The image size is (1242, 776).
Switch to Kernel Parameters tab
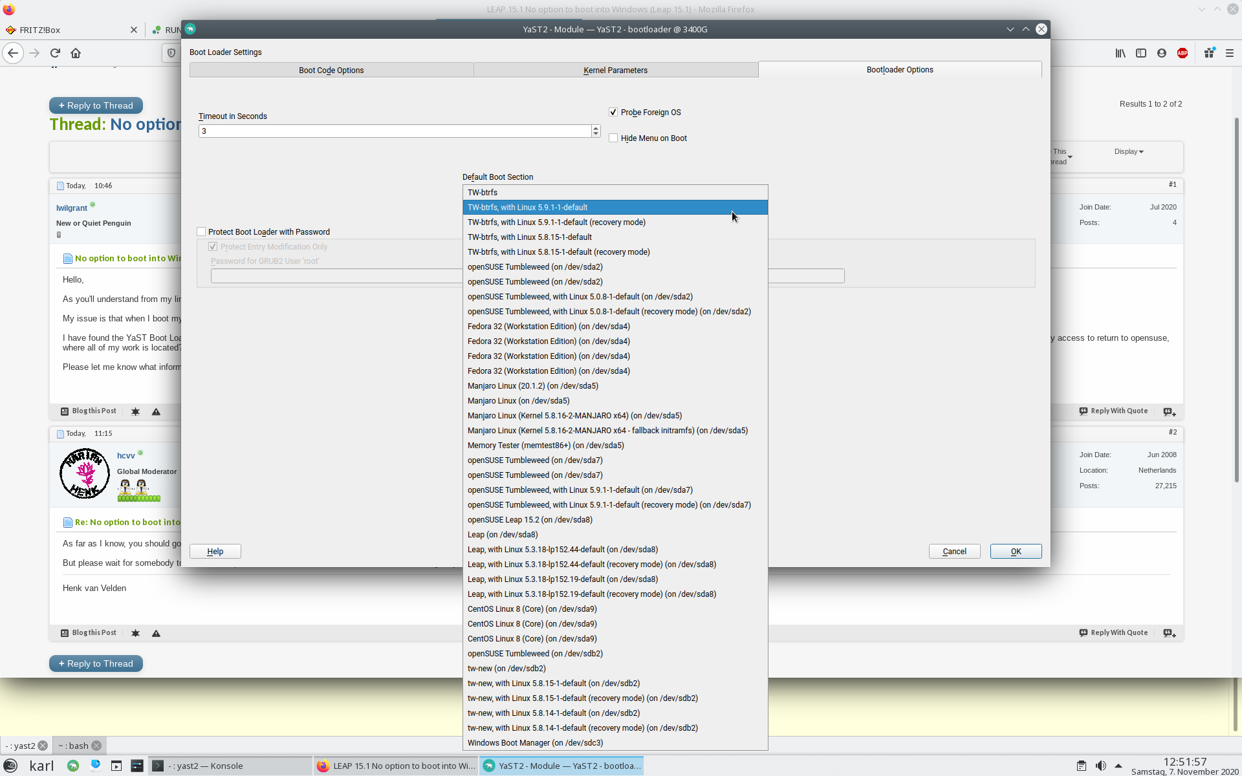coord(615,70)
